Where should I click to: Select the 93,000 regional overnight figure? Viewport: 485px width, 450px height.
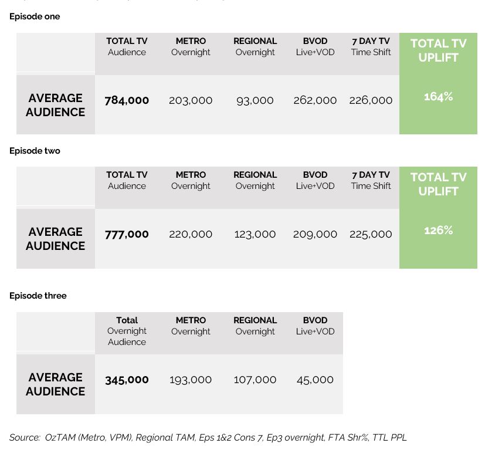pyautogui.click(x=255, y=100)
